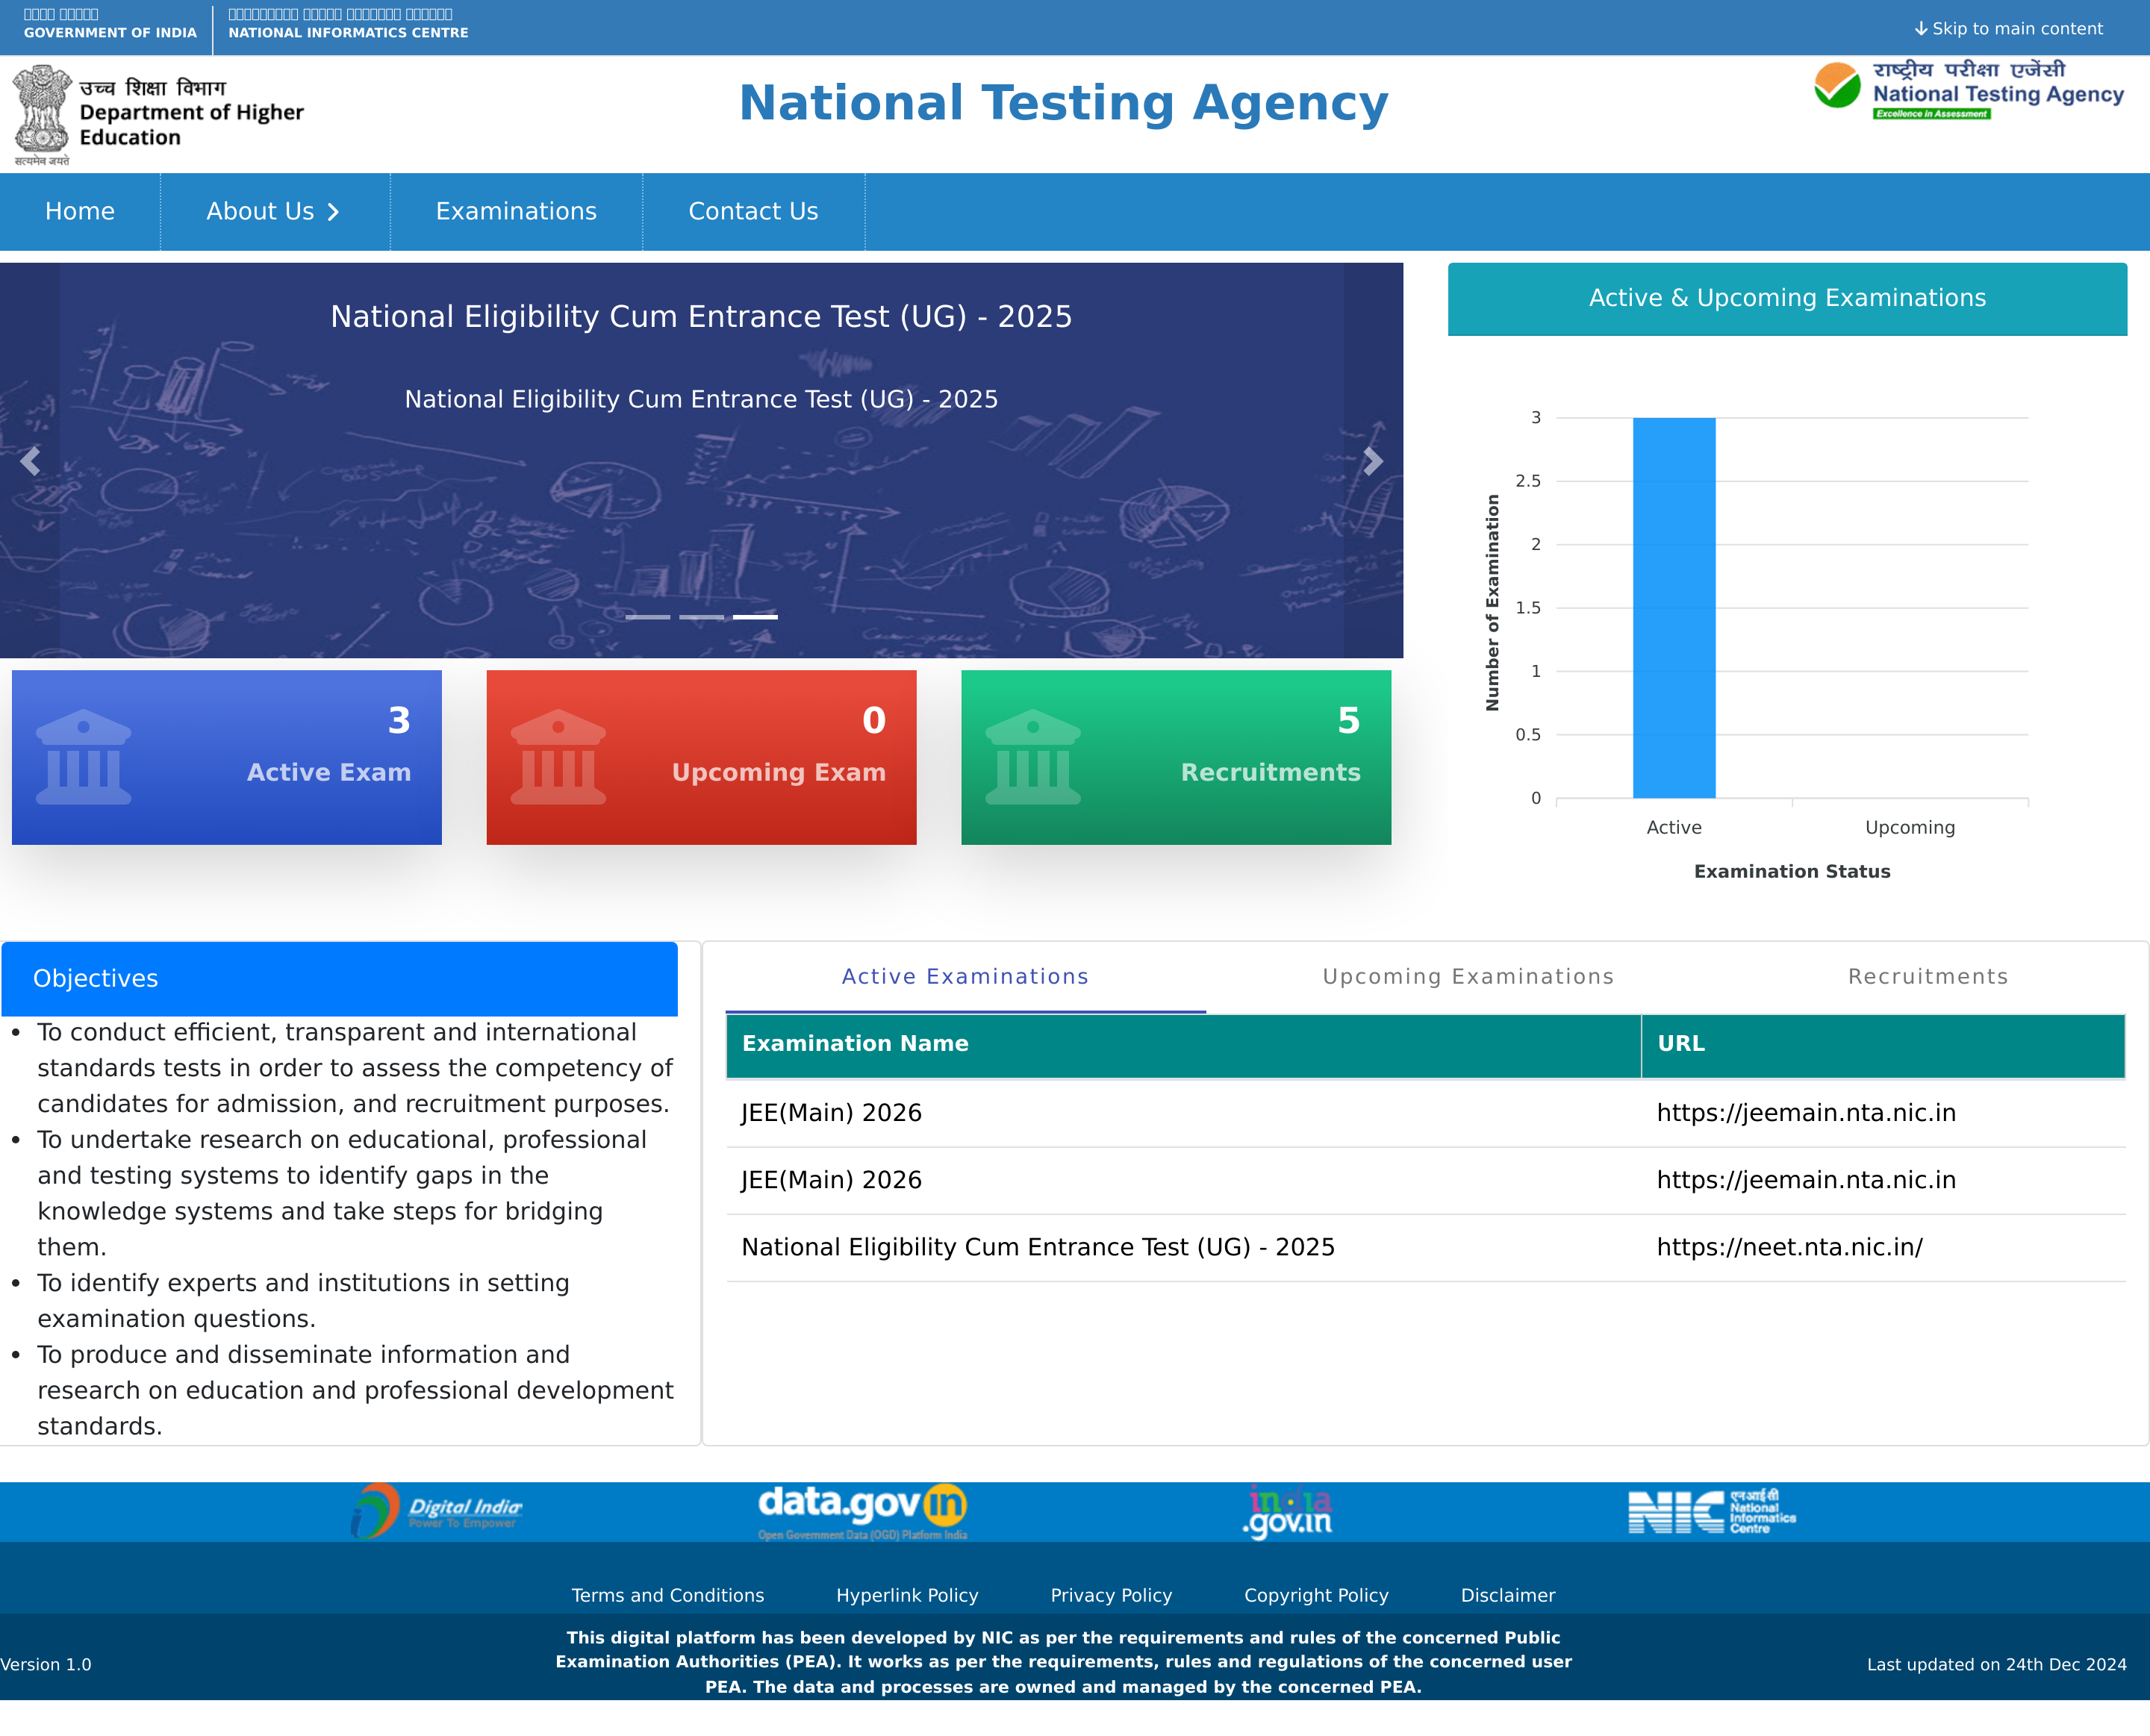Image resolution: width=2150 pixels, height=1736 pixels.
Task: Open the NIC National Informatics Centre logo
Action: point(1712,1512)
